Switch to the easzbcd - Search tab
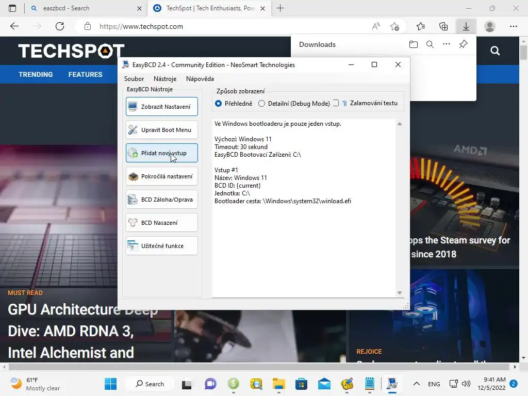 (x=86, y=8)
